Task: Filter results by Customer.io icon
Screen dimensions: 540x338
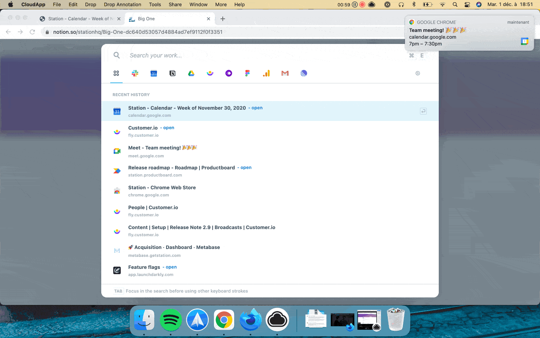Action: [x=210, y=73]
